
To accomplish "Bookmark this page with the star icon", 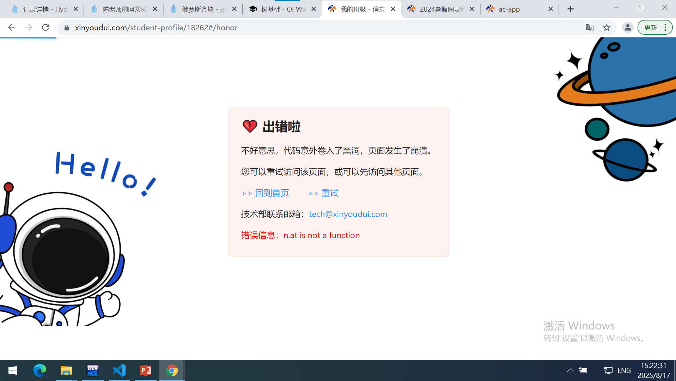I will pyautogui.click(x=607, y=28).
